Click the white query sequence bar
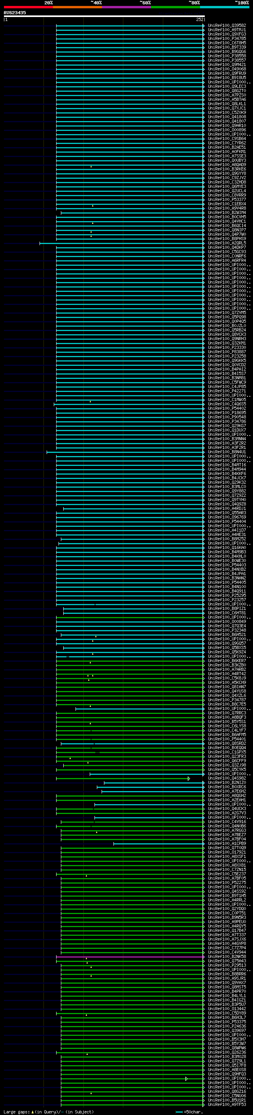The height and width of the screenshot is (1115, 253). pyautogui.click(x=104, y=16)
